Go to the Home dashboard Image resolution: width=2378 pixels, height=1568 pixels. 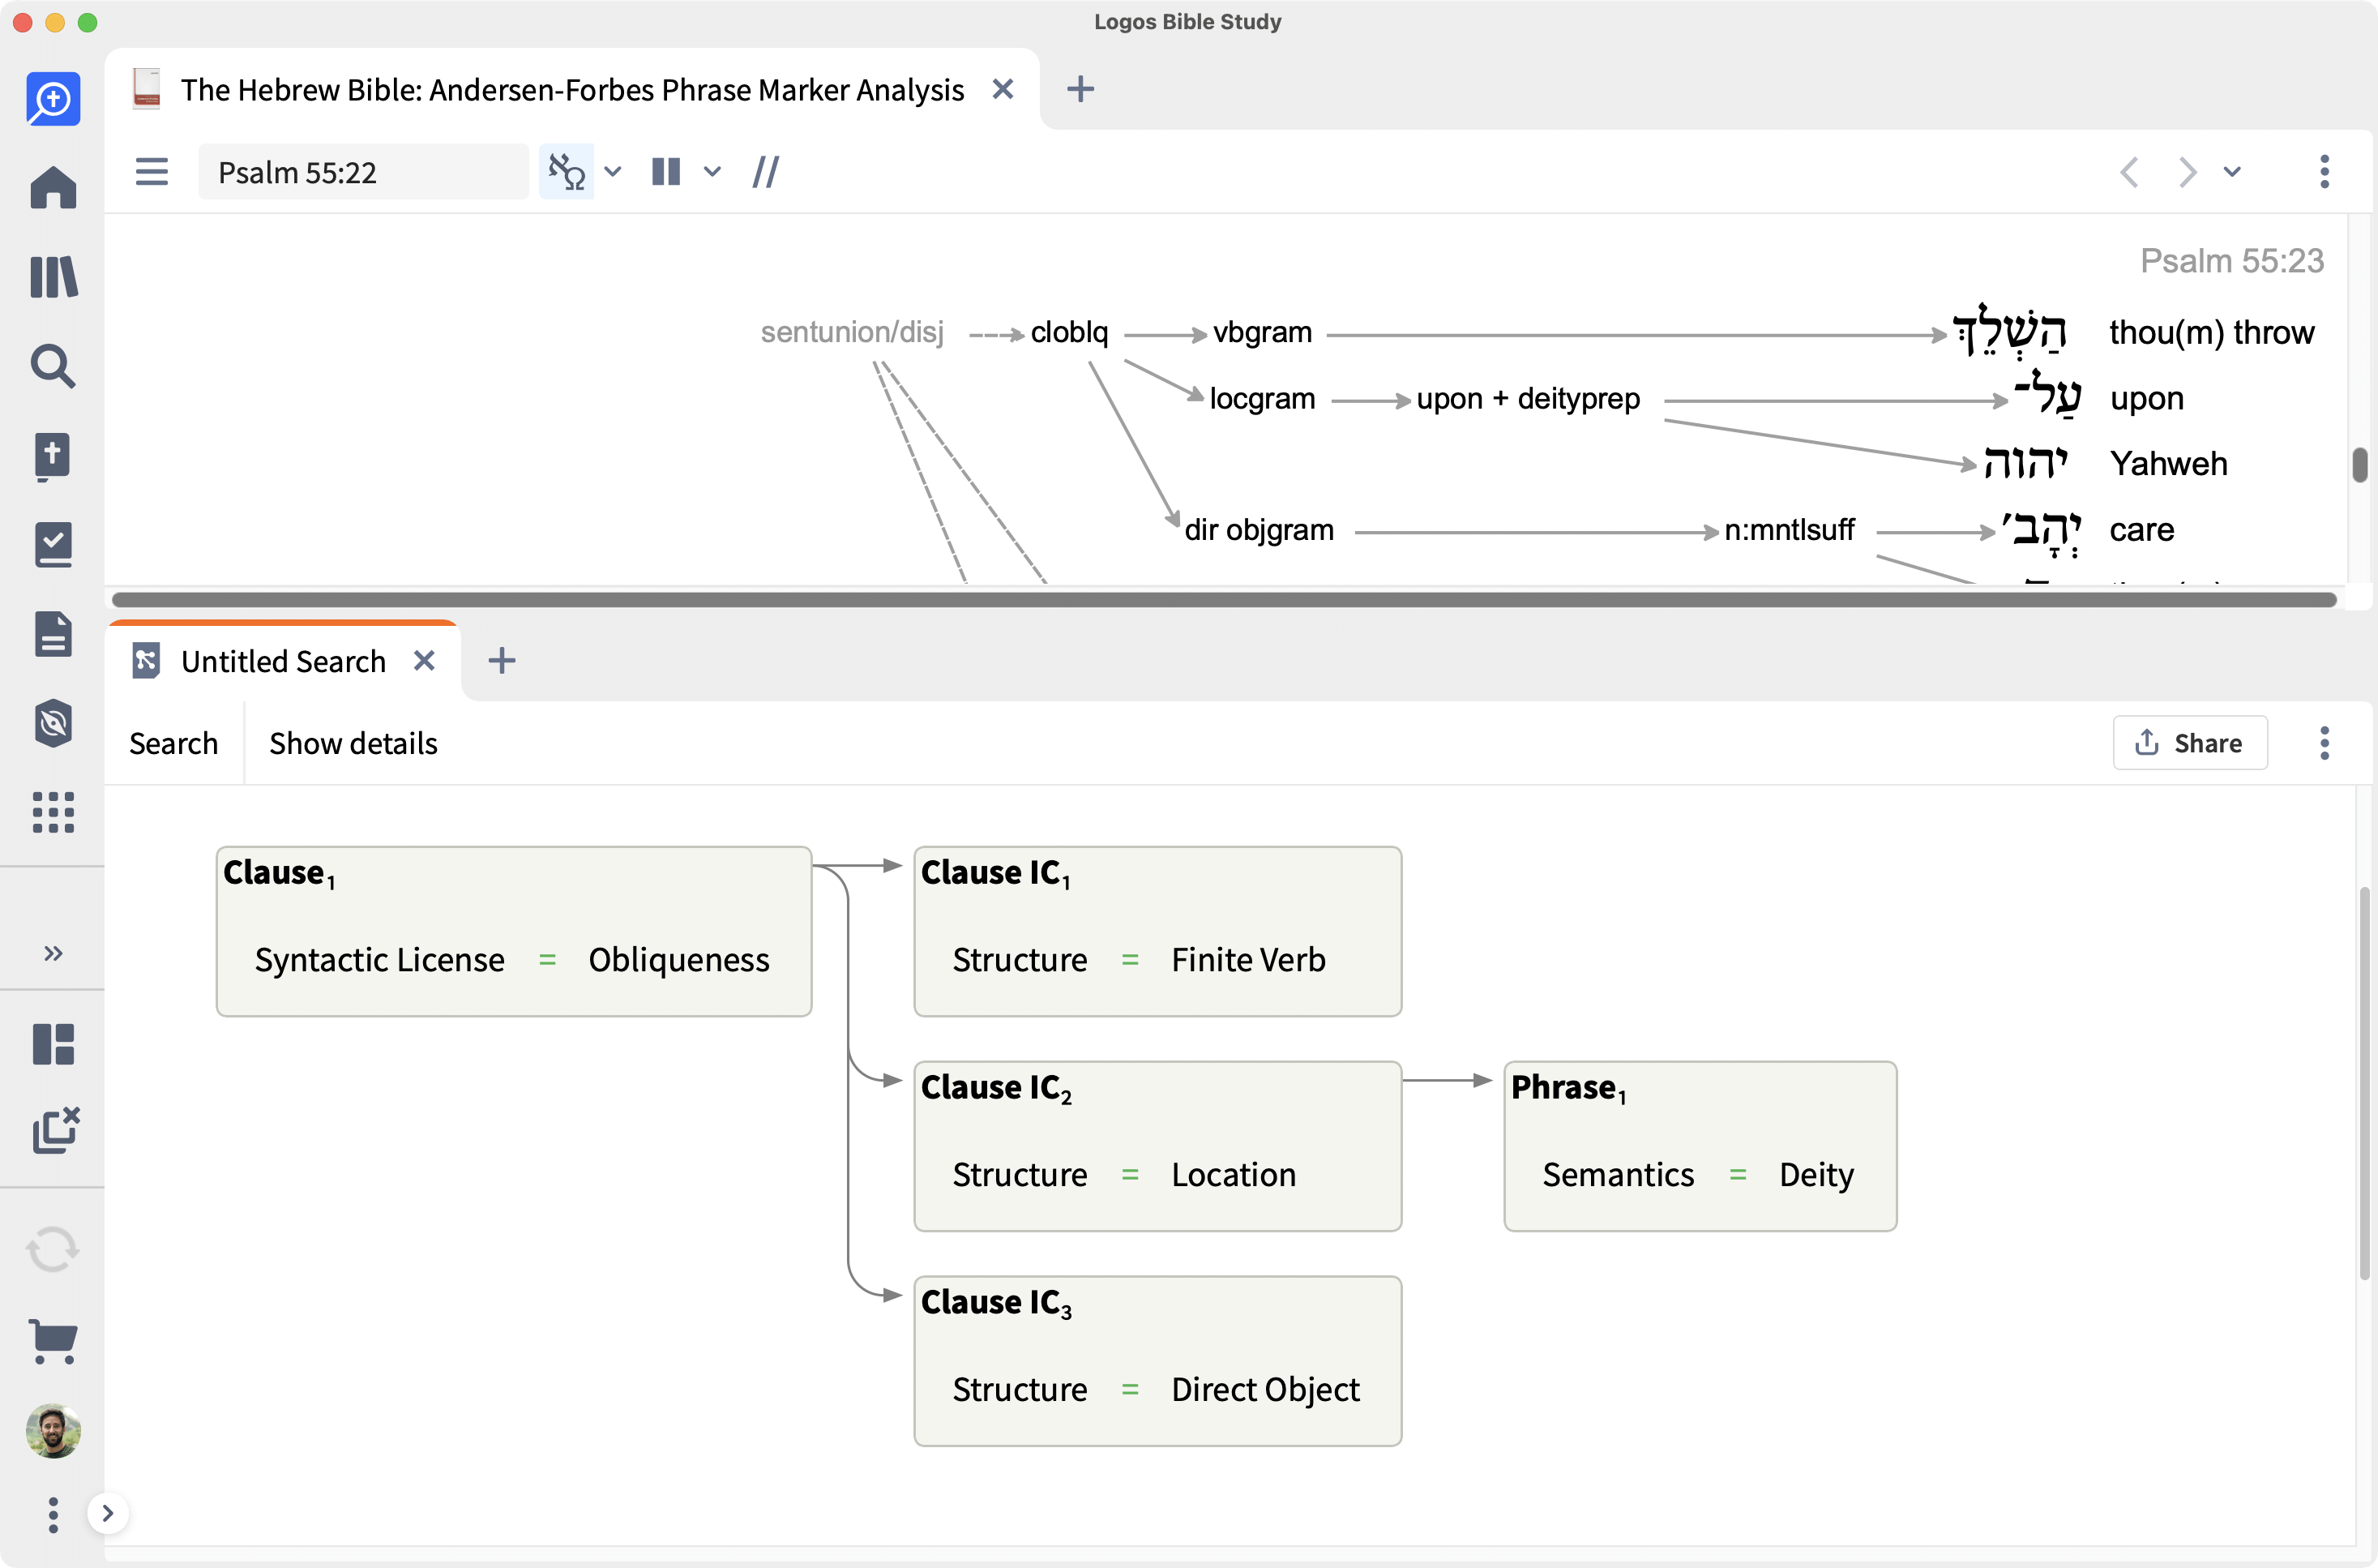click(53, 188)
